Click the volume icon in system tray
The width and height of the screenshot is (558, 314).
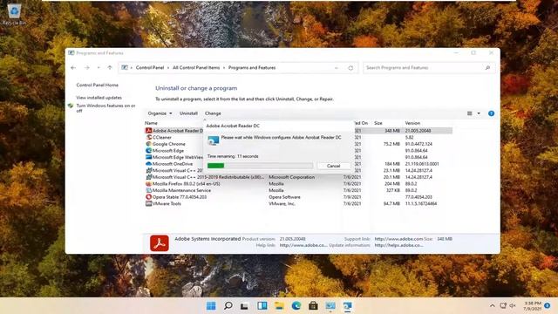513,306
